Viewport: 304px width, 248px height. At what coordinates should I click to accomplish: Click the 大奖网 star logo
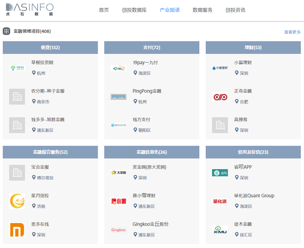point(119,173)
